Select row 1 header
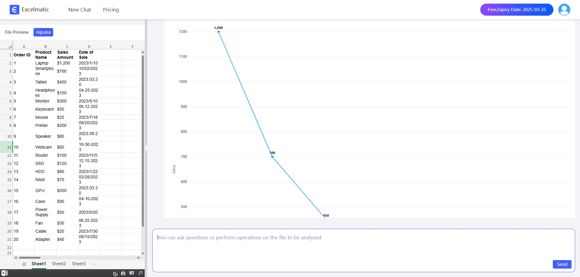 click(6, 55)
